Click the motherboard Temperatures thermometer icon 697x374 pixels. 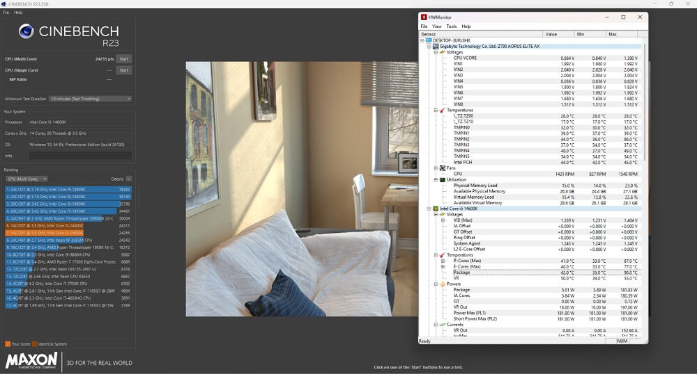[442, 110]
